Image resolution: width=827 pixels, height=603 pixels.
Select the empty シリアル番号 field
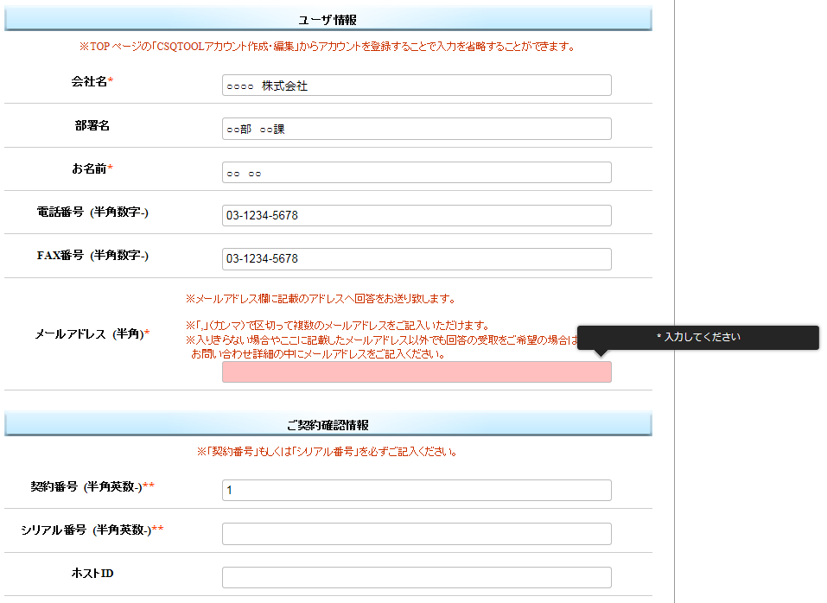click(x=416, y=534)
